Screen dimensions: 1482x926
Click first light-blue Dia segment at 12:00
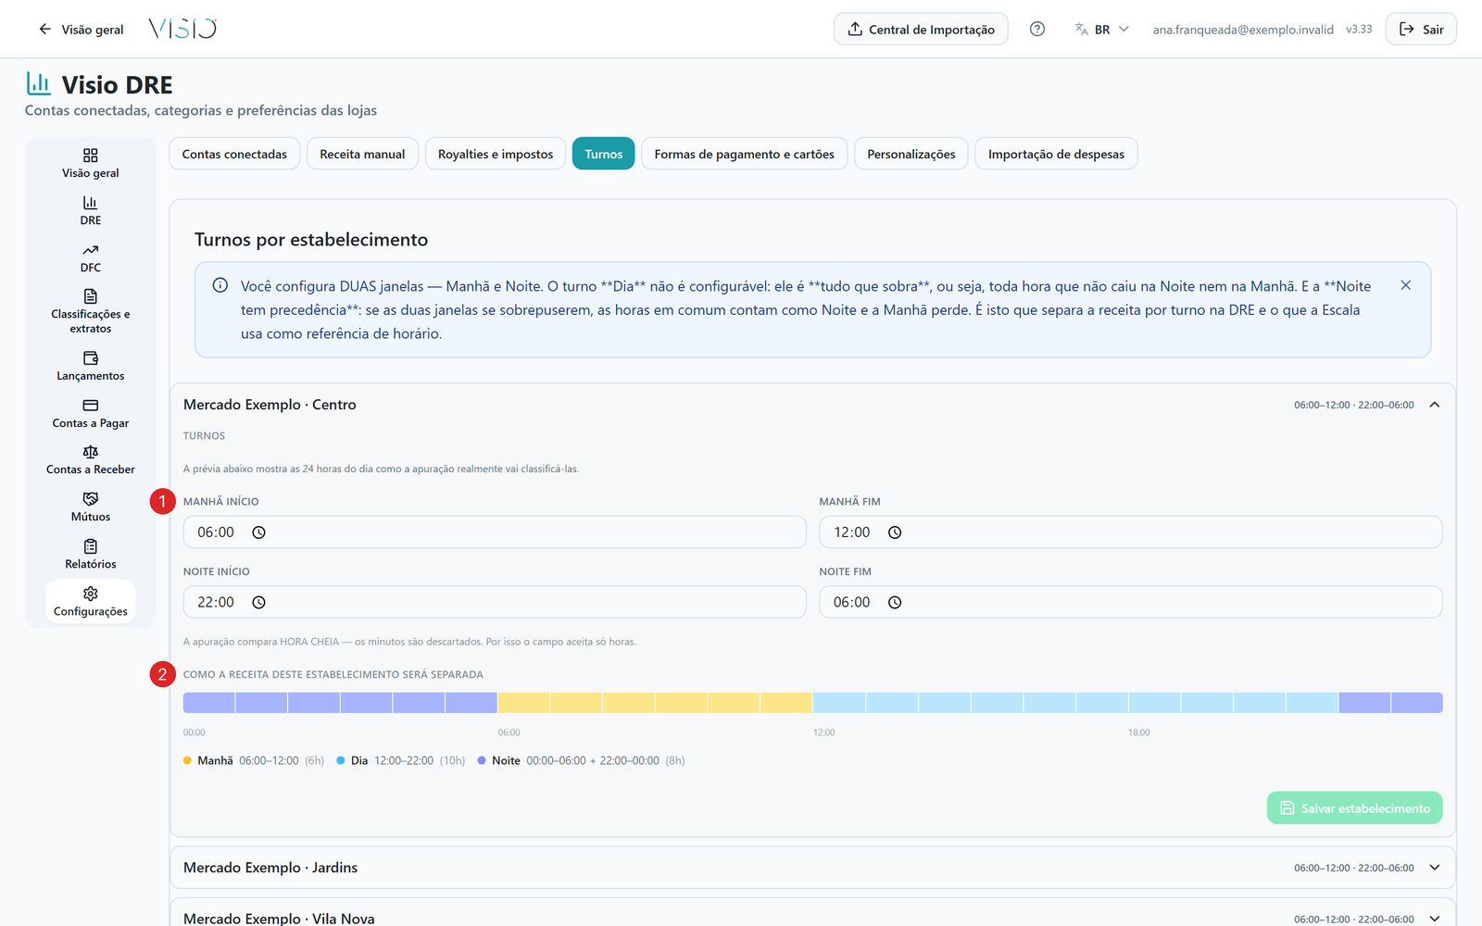point(839,703)
